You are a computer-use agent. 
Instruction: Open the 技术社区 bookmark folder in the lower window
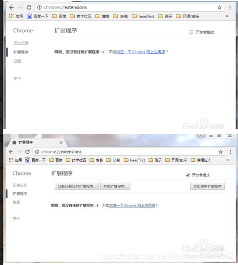(x=76, y=160)
